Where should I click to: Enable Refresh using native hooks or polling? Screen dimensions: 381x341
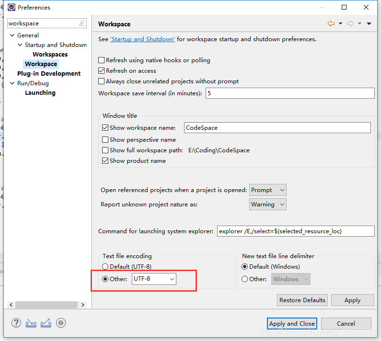pos(101,60)
